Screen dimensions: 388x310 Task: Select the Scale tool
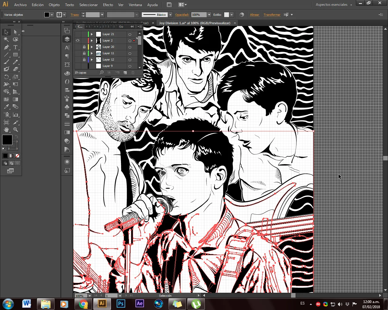15,77
